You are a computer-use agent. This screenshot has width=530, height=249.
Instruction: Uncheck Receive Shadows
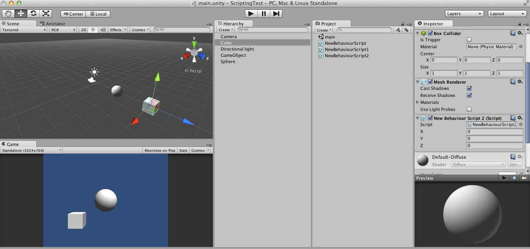coord(469,95)
